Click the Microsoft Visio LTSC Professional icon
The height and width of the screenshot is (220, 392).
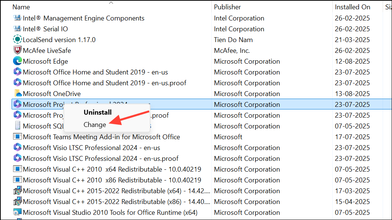(x=17, y=147)
